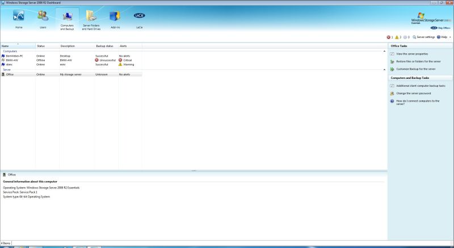454x248 pixels.
Task: Change the server password
Action: (414, 93)
